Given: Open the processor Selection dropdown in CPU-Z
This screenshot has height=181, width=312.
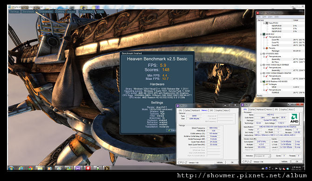Looking at the screenshot, I should point(263,156).
